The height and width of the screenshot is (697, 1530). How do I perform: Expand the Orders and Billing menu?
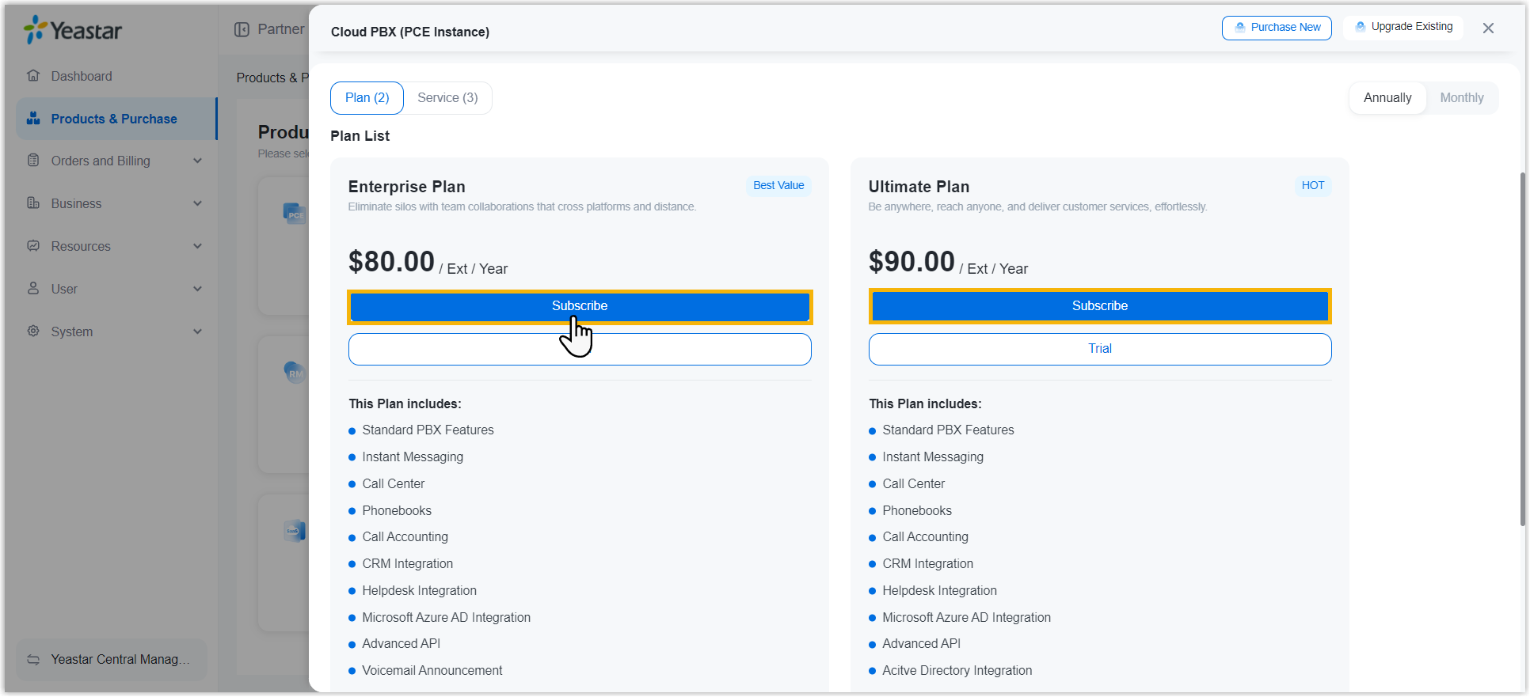pos(197,161)
